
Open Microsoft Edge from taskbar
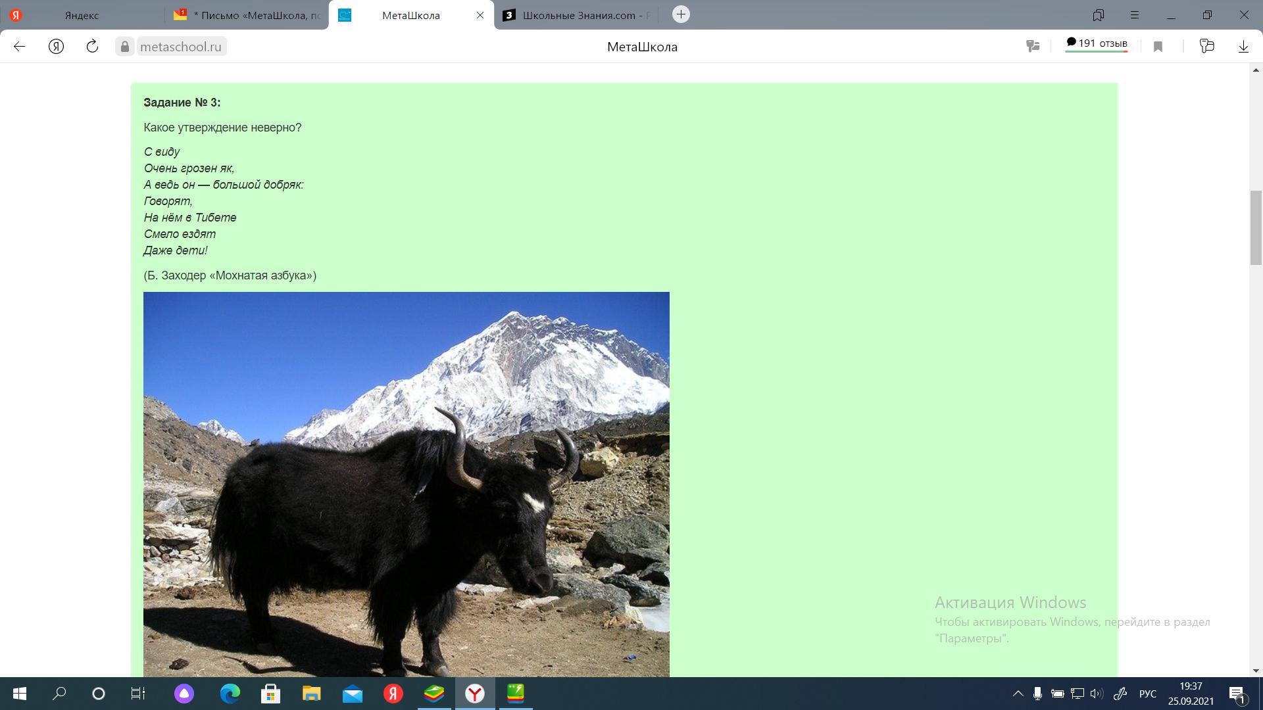coord(230,694)
